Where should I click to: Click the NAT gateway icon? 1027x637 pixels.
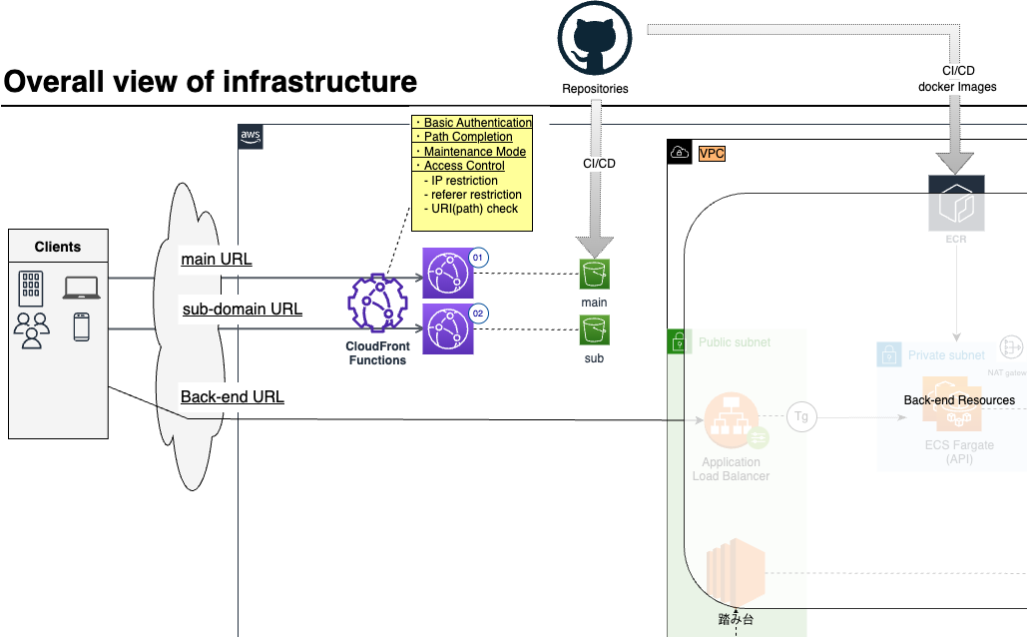tap(1013, 346)
